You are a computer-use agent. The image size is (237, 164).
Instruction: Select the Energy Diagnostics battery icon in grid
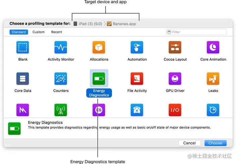tap(99, 79)
